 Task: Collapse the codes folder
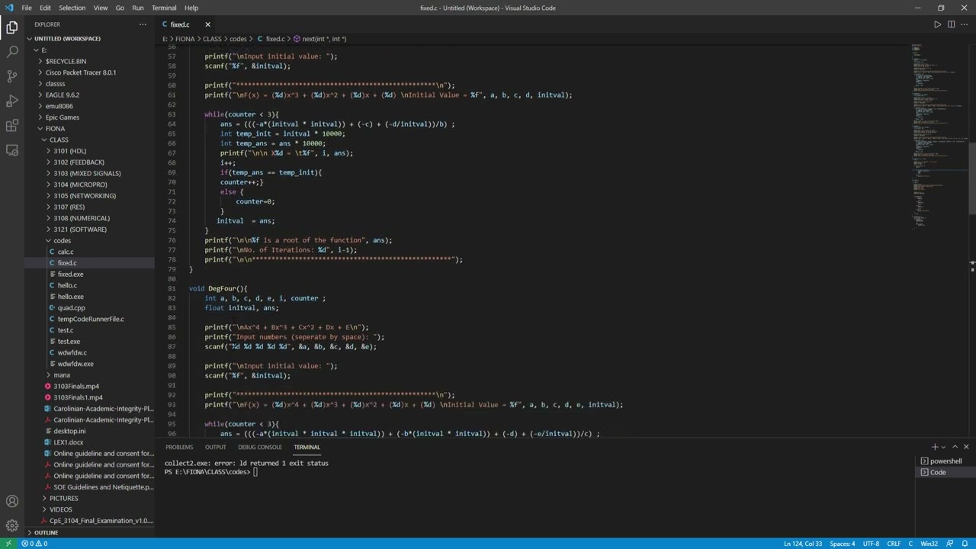pyautogui.click(x=62, y=241)
